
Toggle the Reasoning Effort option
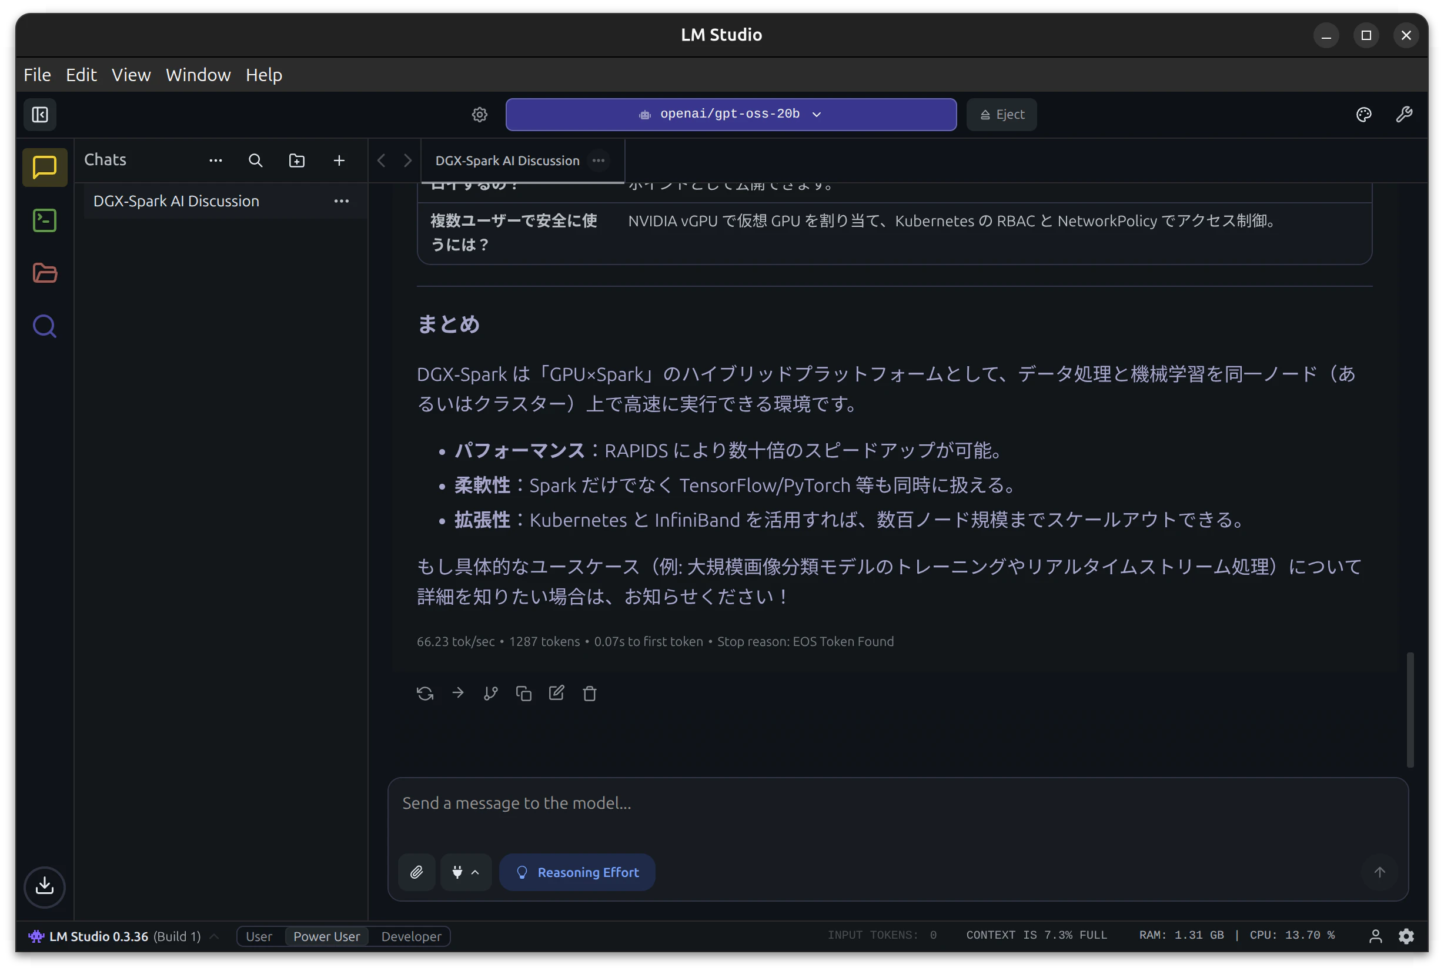point(577,872)
